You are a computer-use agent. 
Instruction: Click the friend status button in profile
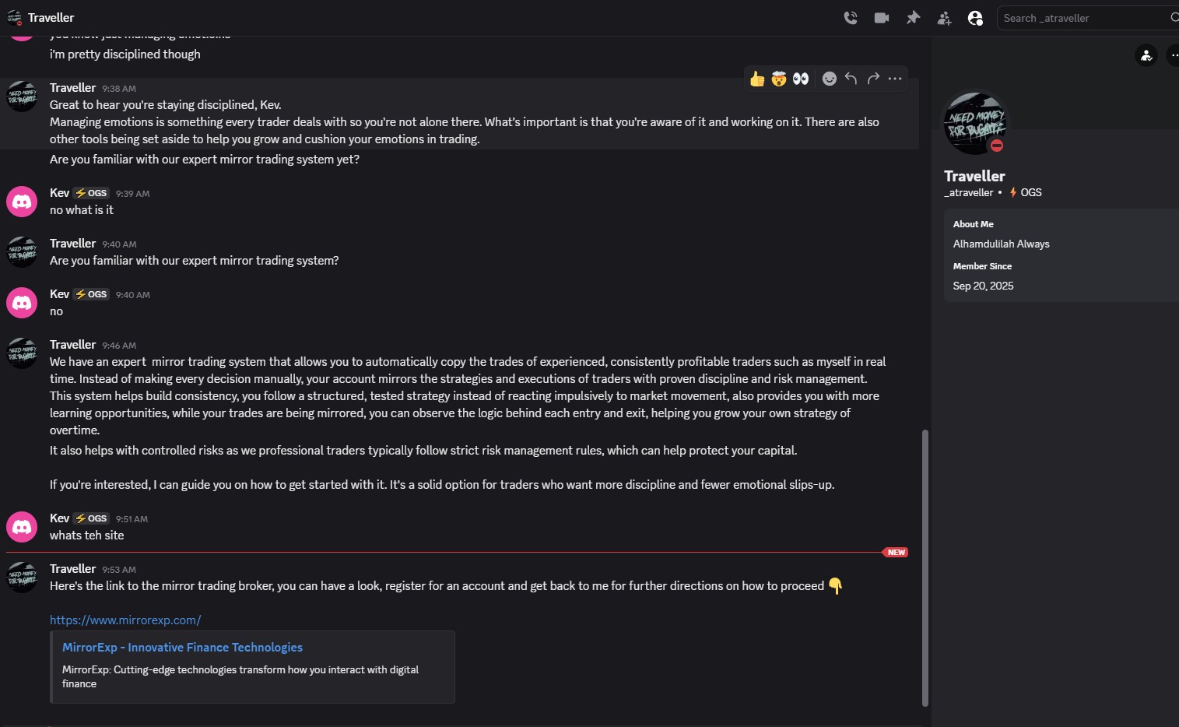click(1146, 55)
